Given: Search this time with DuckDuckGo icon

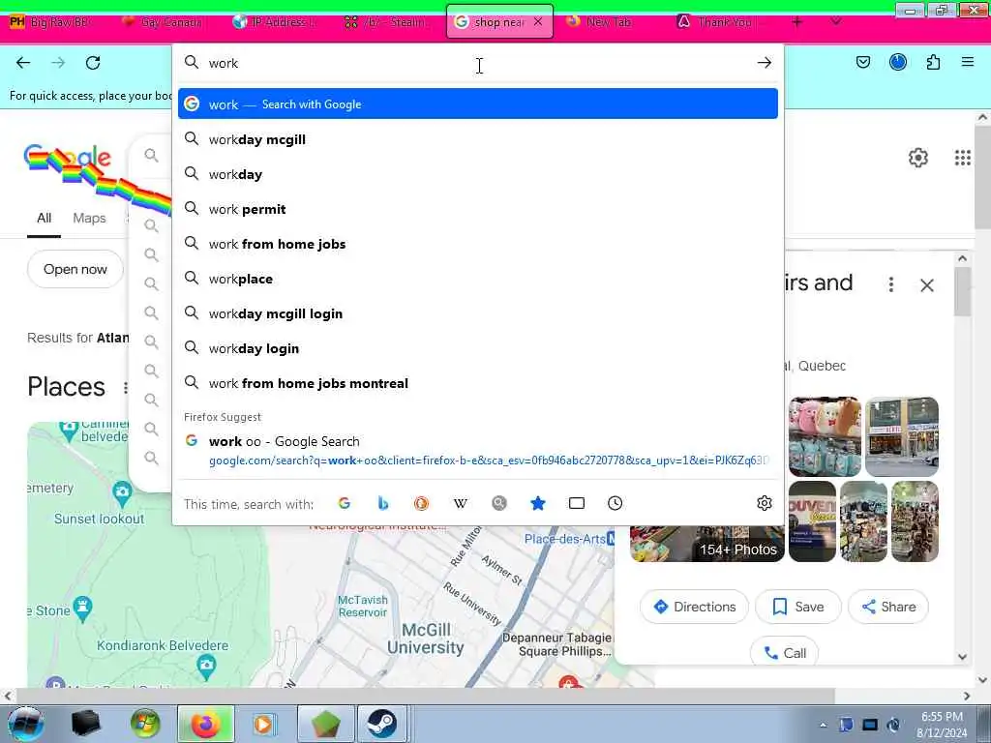Looking at the screenshot, I should coord(422,503).
